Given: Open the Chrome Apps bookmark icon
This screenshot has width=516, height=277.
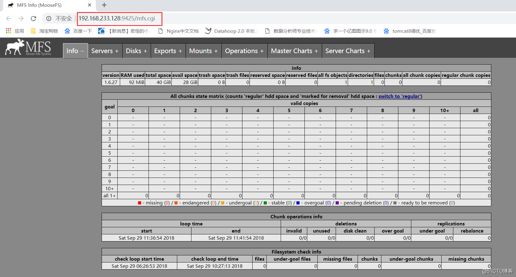Looking at the screenshot, I should tap(9, 31).
